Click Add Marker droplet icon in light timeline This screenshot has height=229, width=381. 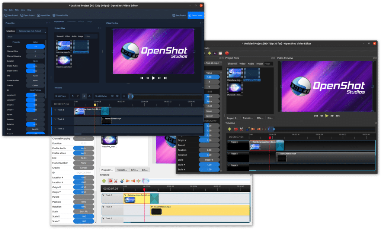coord(122,181)
